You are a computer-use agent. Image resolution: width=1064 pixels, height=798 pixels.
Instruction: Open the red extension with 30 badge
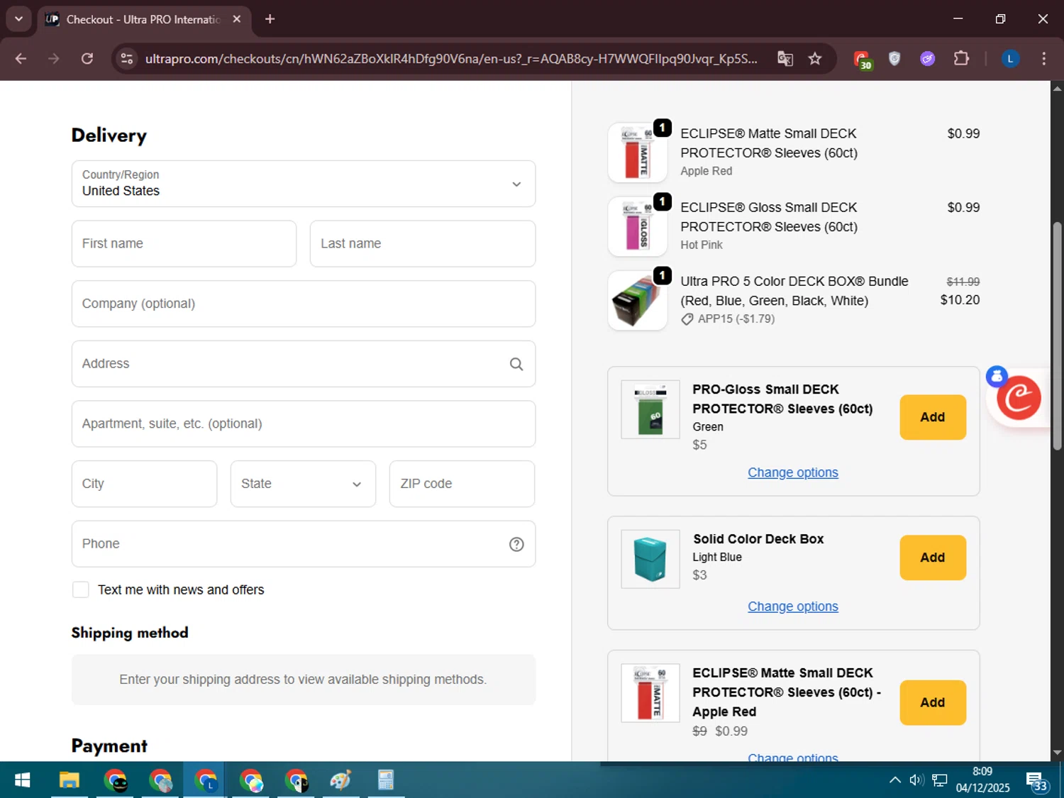click(862, 60)
